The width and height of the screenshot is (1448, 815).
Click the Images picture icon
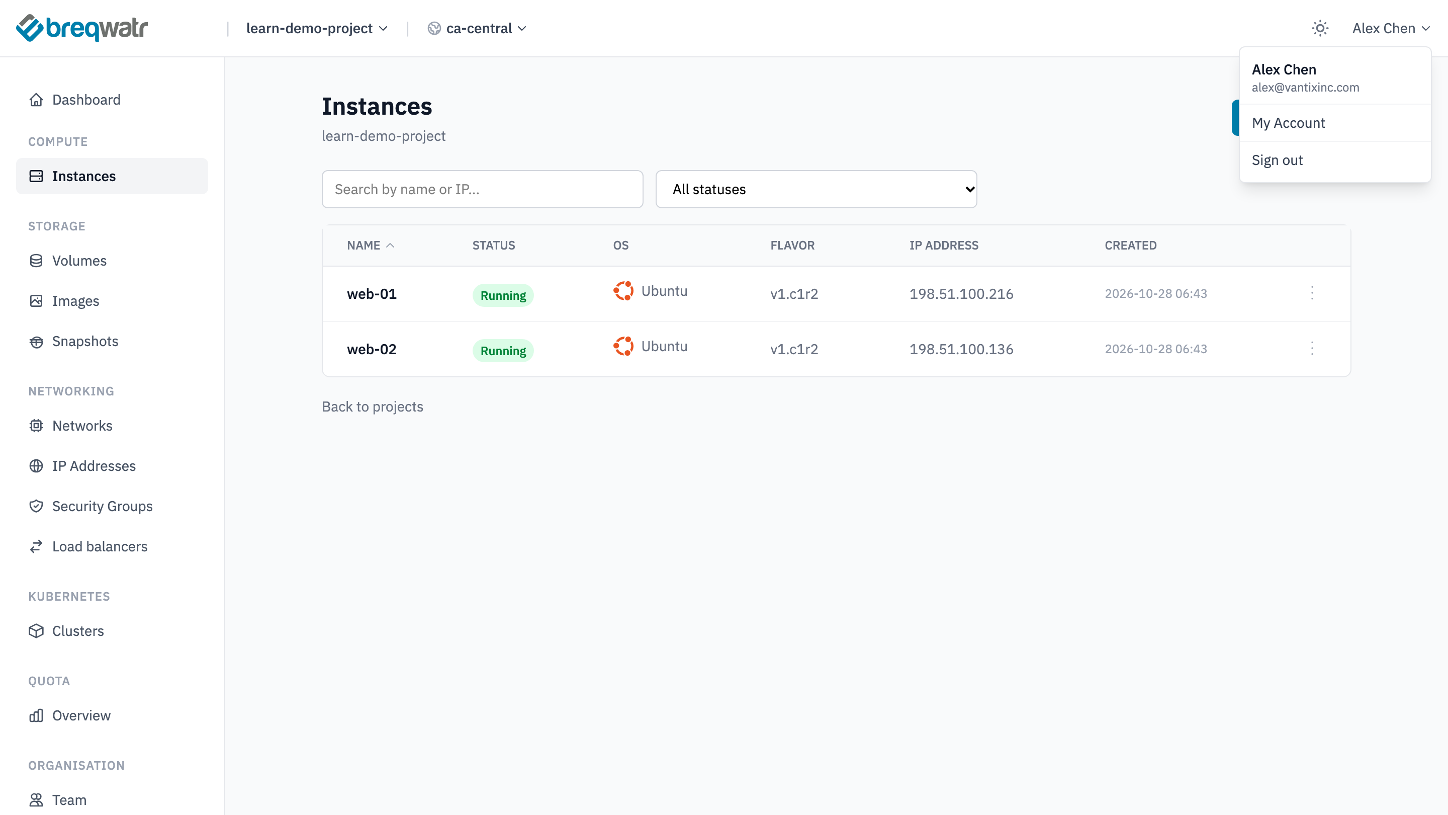tap(36, 301)
